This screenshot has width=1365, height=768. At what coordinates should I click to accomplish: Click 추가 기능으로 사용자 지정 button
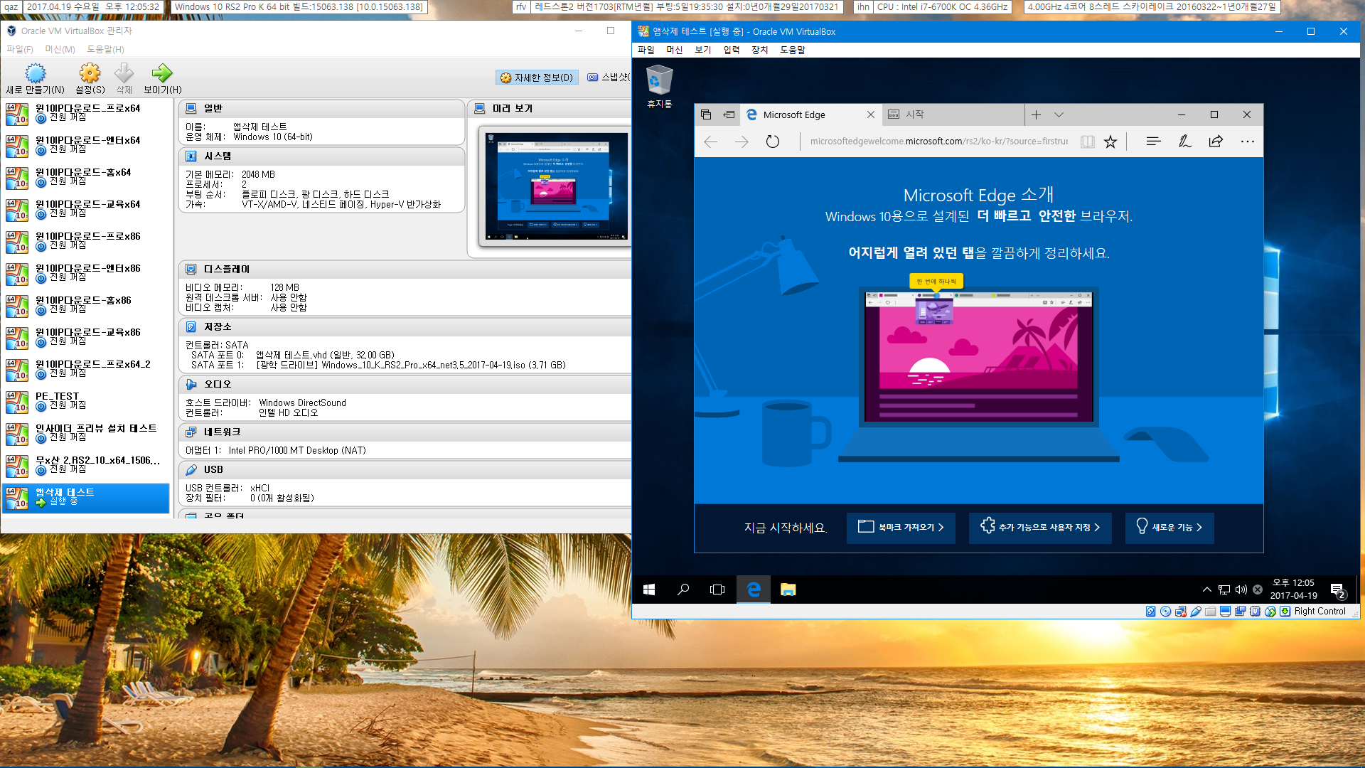coord(1040,528)
